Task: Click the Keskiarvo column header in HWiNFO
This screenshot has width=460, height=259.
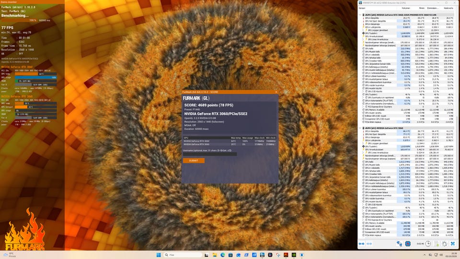Action: pos(448,8)
